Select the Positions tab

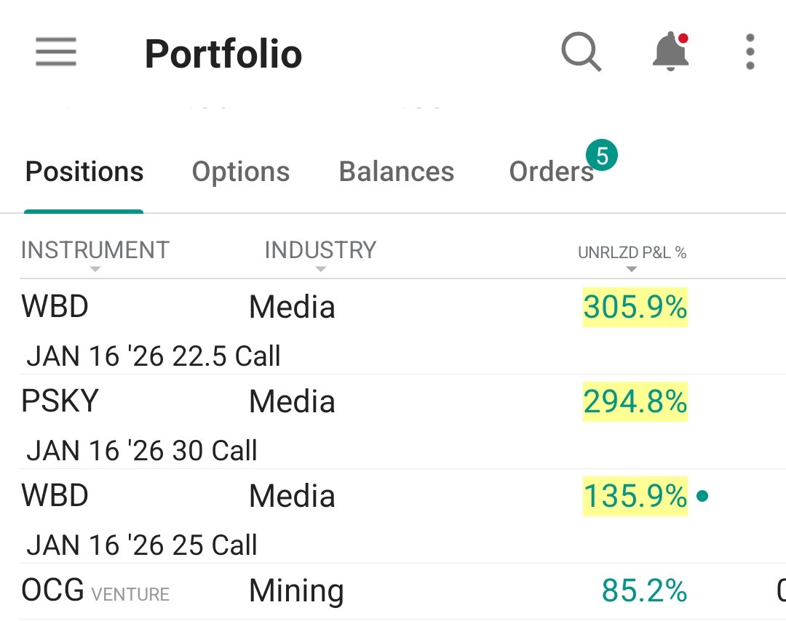point(84,172)
